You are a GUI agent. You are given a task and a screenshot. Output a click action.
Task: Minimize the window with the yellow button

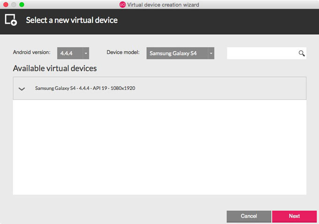(14, 5)
